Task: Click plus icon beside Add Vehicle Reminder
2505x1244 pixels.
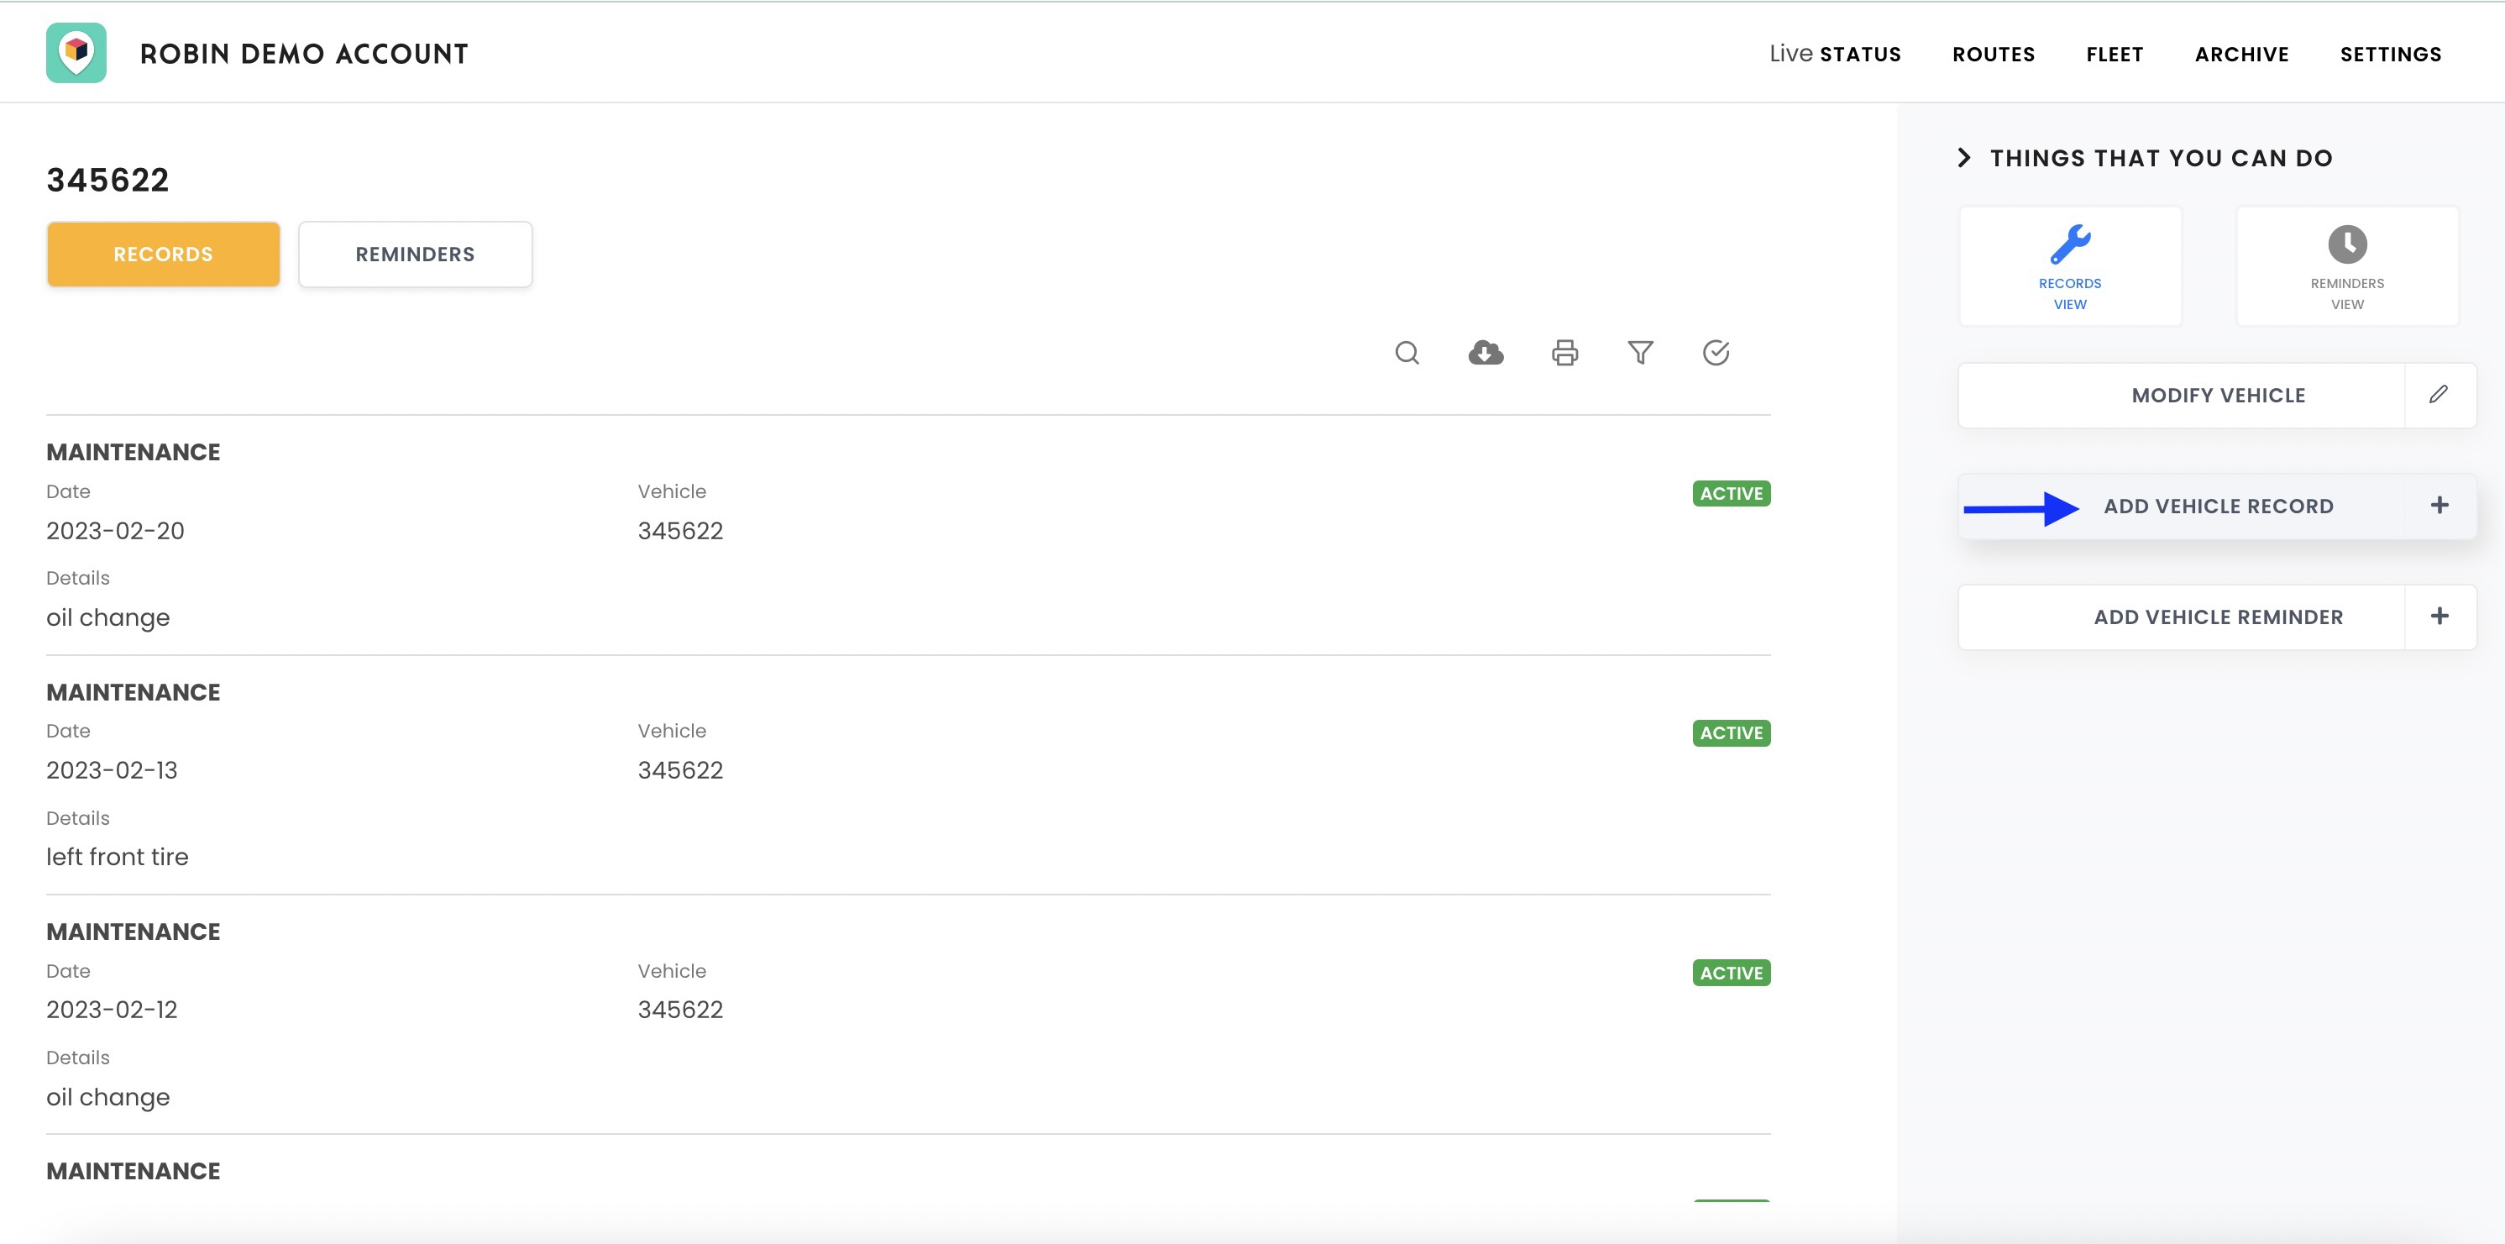Action: [x=2439, y=617]
